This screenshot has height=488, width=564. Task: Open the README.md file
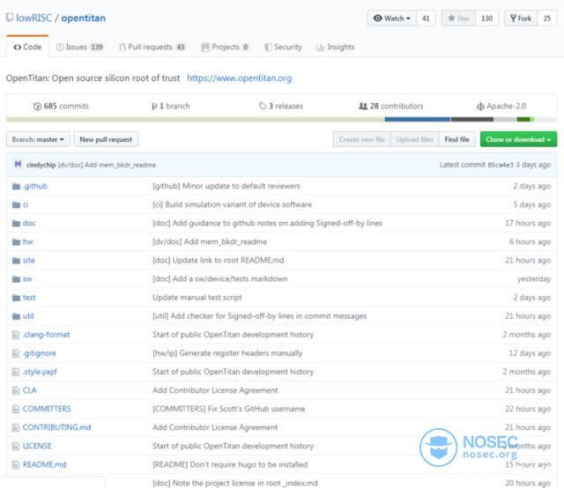tap(44, 464)
